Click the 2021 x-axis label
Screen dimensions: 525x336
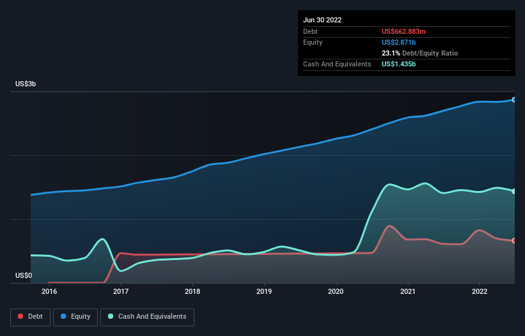pyautogui.click(x=408, y=291)
